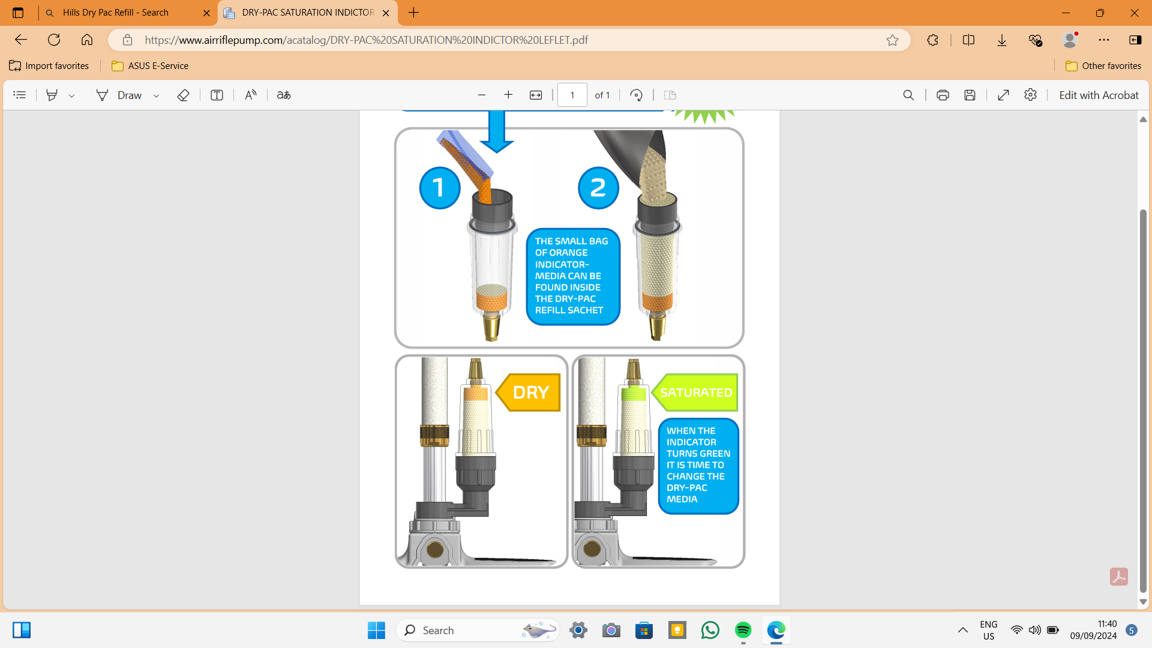Viewport: 1152px width, 648px height.
Task: Open clock and date 11:40 panel
Action: click(1093, 630)
